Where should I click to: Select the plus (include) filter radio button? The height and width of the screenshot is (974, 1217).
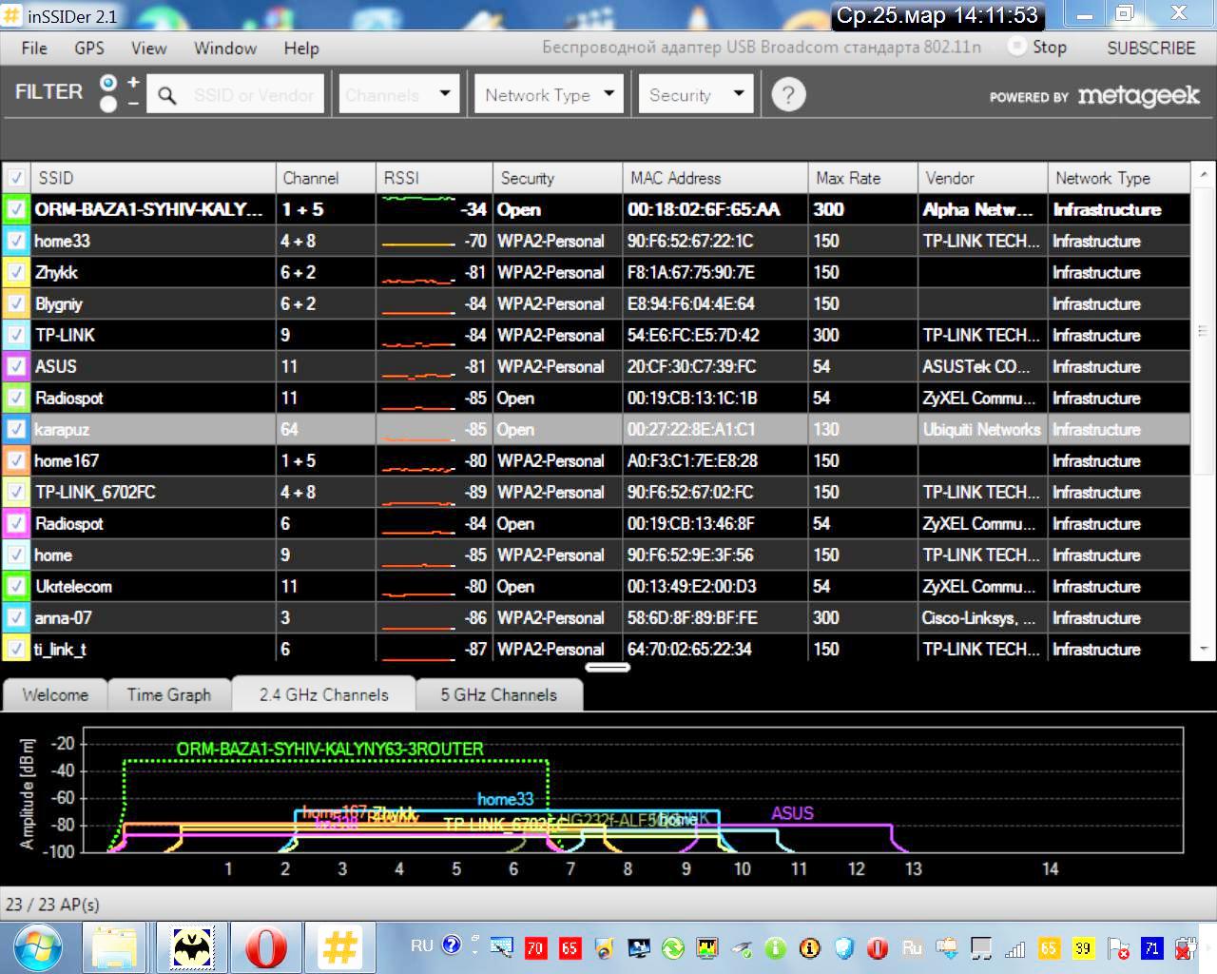pyautogui.click(x=108, y=83)
